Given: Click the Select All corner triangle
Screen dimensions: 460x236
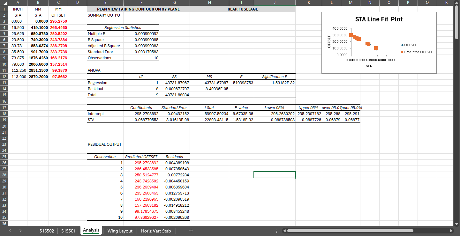Looking at the screenshot, I should tap(5, 3).
